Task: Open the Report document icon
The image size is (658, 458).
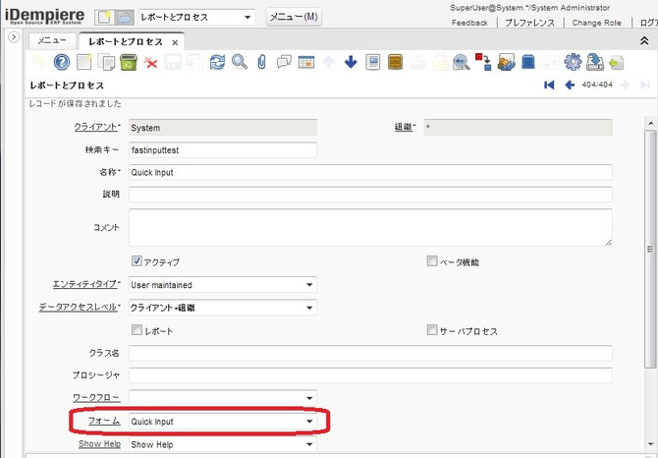Action: click(x=372, y=62)
